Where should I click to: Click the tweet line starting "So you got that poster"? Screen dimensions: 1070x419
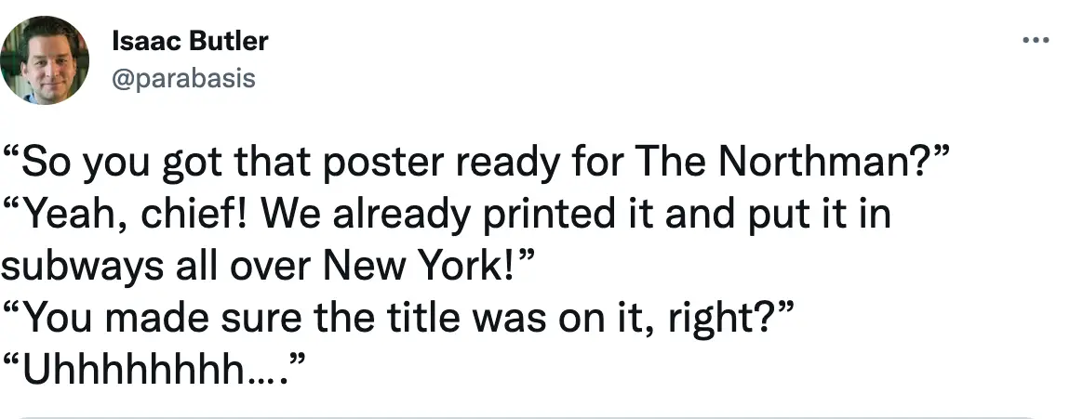475,164
